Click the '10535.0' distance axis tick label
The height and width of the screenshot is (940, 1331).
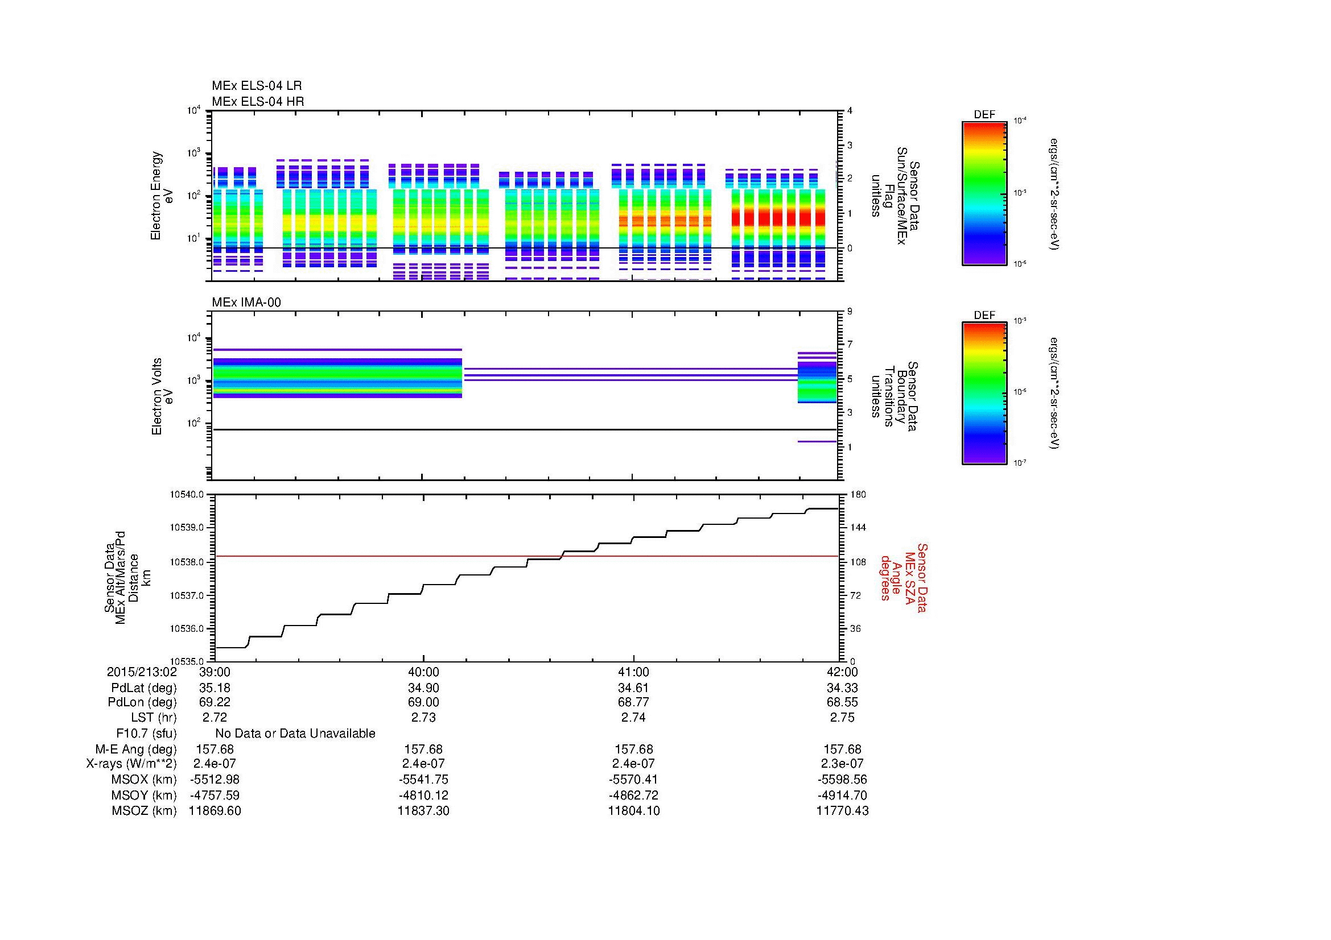pos(186,661)
